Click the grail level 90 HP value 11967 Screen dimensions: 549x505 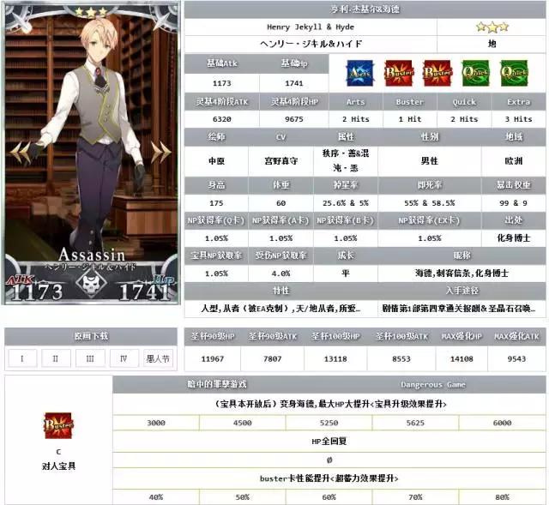213,358
